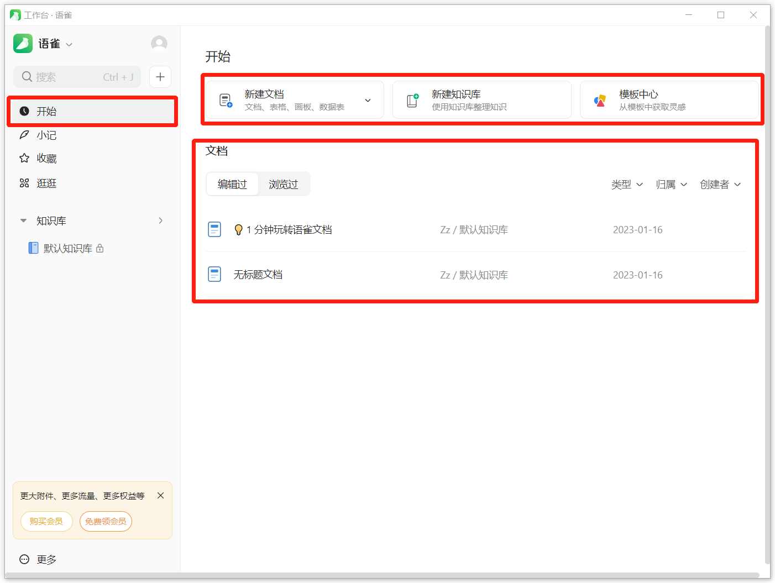This screenshot has width=775, height=583.
Task: Open the 类型 filter dropdown
Action: point(627,185)
